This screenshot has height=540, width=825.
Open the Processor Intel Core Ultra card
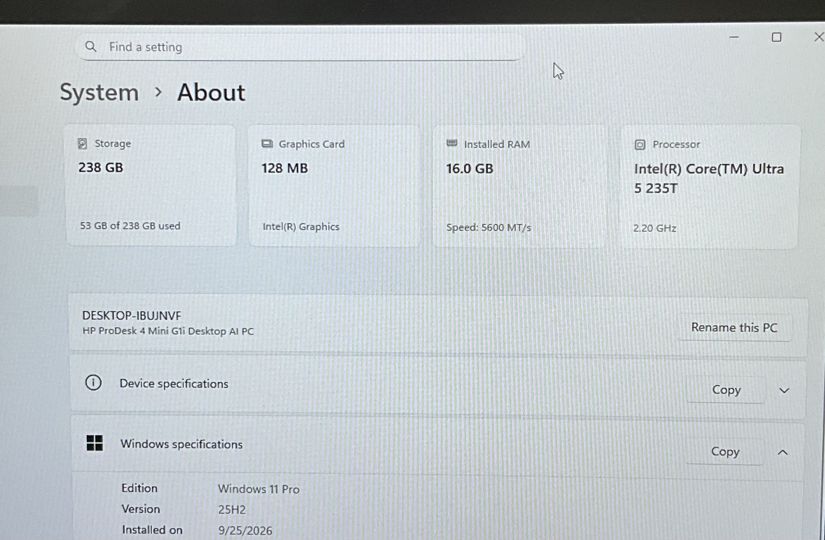(710, 187)
